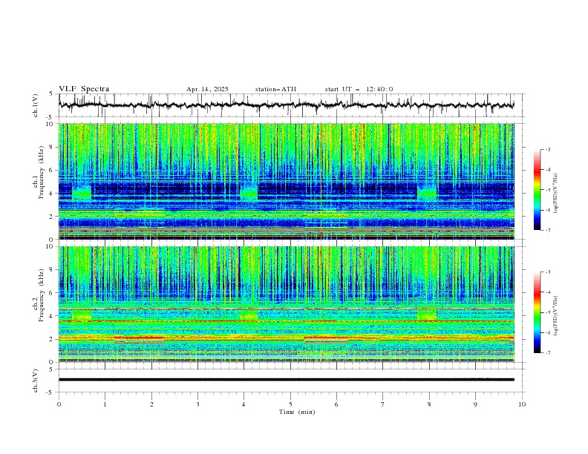Click the ch.2 'Frequency (kHz)' axis label
This screenshot has height=454, width=588.
click(x=42, y=295)
